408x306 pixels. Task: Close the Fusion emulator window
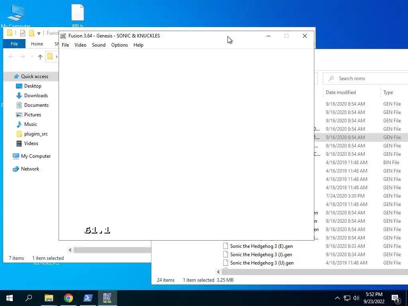305,36
